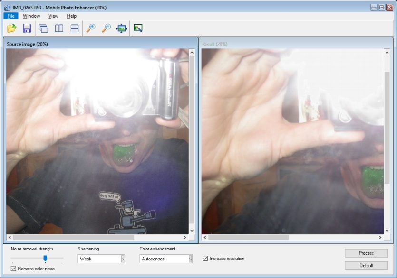Image resolution: width=397 pixels, height=278 pixels.
Task: Click right arrow of result horizontal scrollbar
Action: click(x=380, y=237)
